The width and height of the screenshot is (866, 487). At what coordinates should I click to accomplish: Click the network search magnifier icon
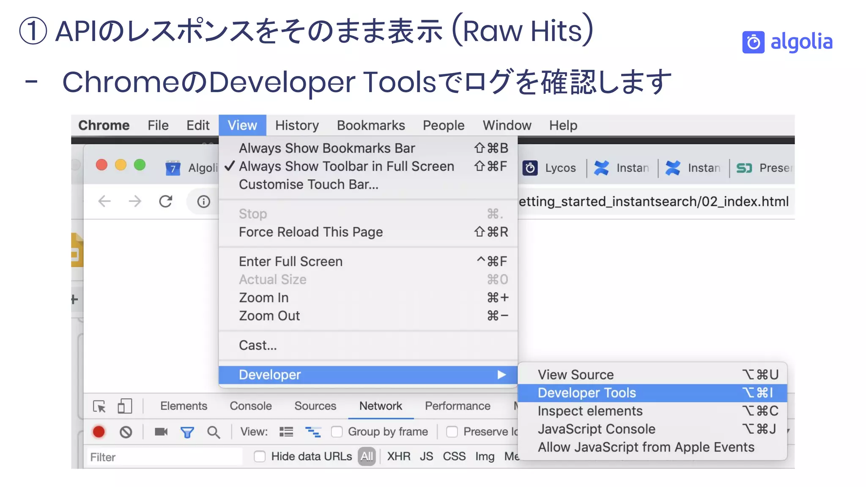tap(214, 432)
